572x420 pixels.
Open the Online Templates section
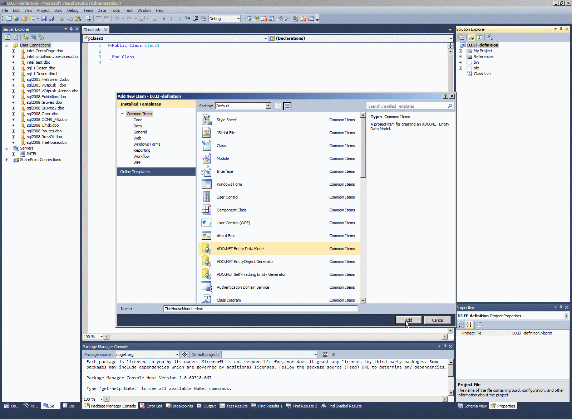(156, 172)
